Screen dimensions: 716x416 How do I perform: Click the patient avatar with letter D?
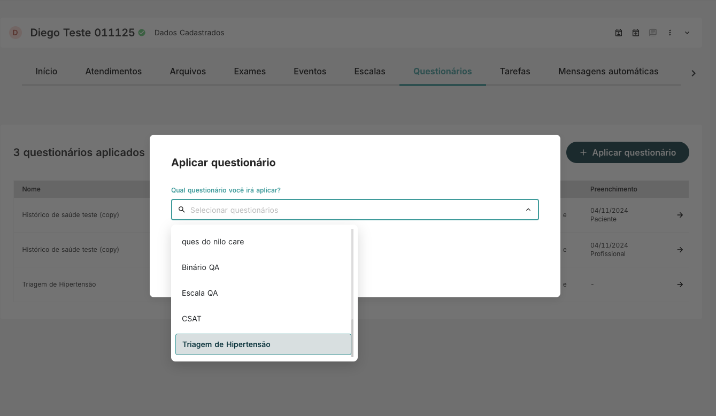pos(15,33)
